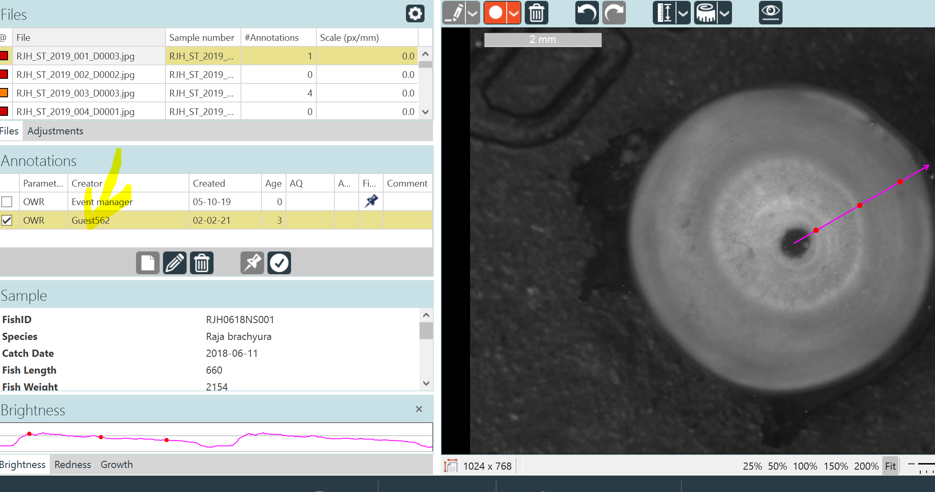Toggle annotation visibility with the eye icon

(770, 13)
